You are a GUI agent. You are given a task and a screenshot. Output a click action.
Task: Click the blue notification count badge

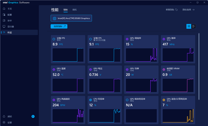(33, 116)
